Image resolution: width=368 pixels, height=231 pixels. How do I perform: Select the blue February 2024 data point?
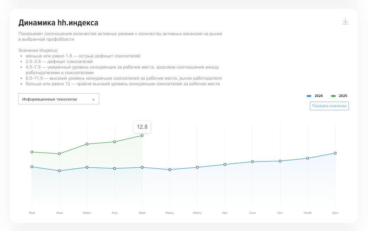pos(60,171)
